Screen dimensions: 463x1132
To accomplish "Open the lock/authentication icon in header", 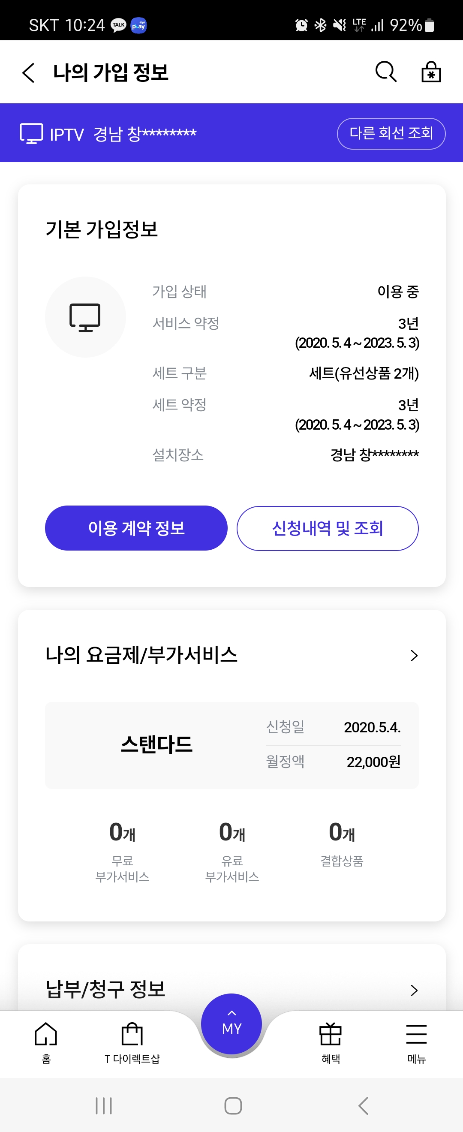I will 431,72.
